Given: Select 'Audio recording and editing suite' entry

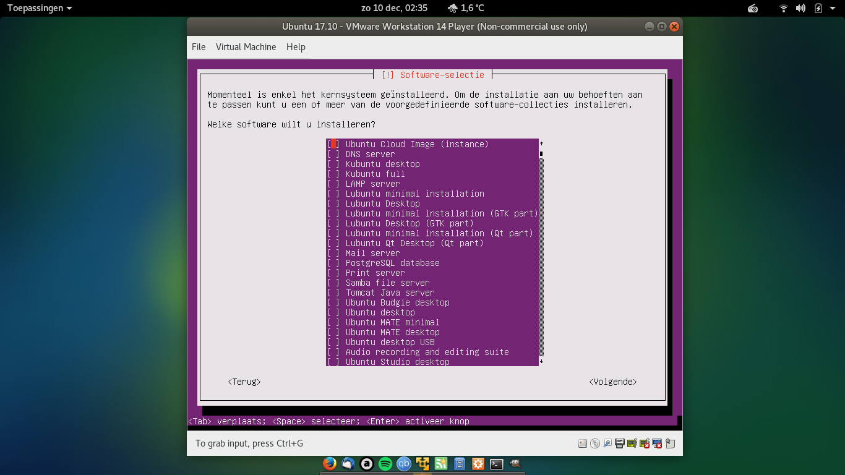Looking at the screenshot, I should tap(427, 352).
